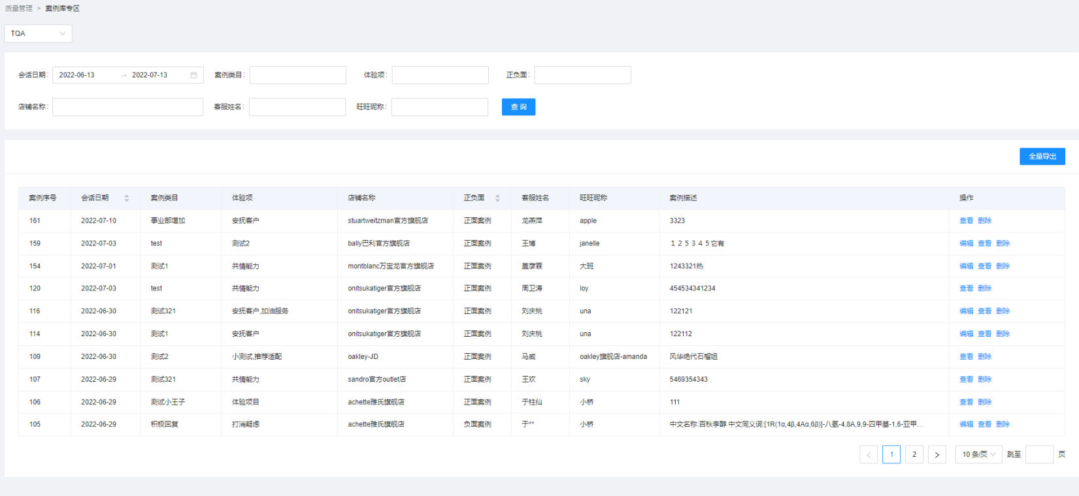
Task: Delete case 161
Action: [984, 221]
